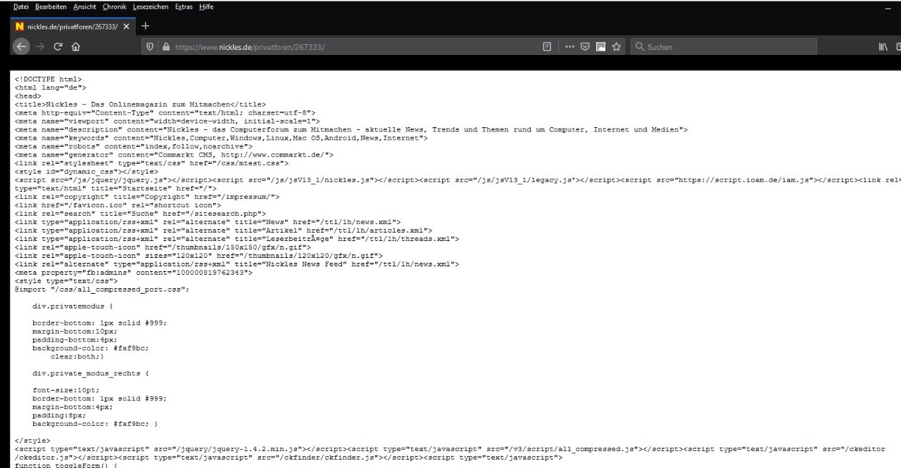
Task: Click the font-size:10pt; line
Action: (x=66, y=390)
